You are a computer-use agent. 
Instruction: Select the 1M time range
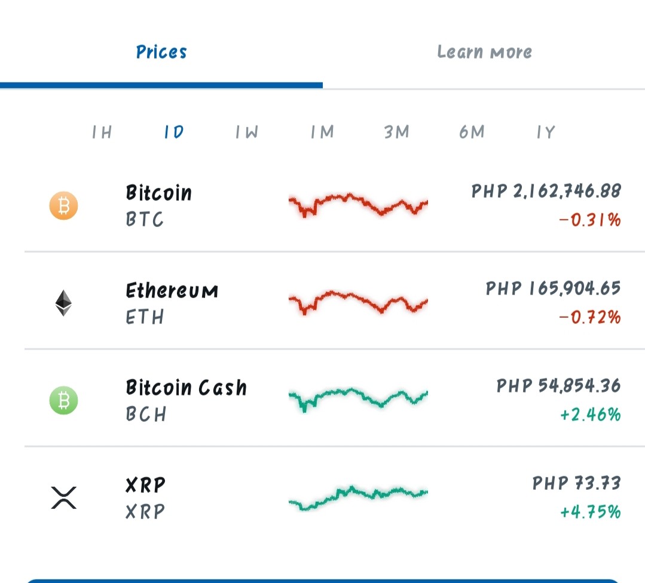pyautogui.click(x=322, y=132)
